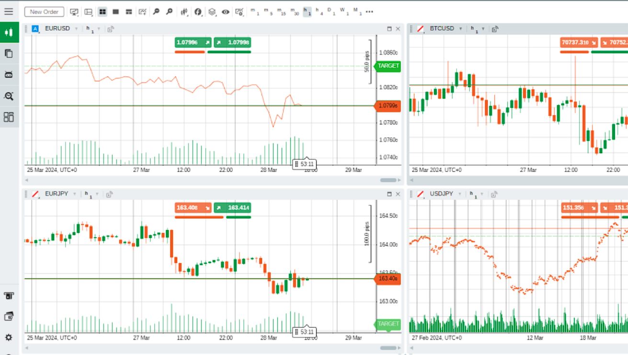The width and height of the screenshot is (628, 355).
Task: Click EURJPY chart horizontal scrollbar thumb
Action: click(x=389, y=348)
